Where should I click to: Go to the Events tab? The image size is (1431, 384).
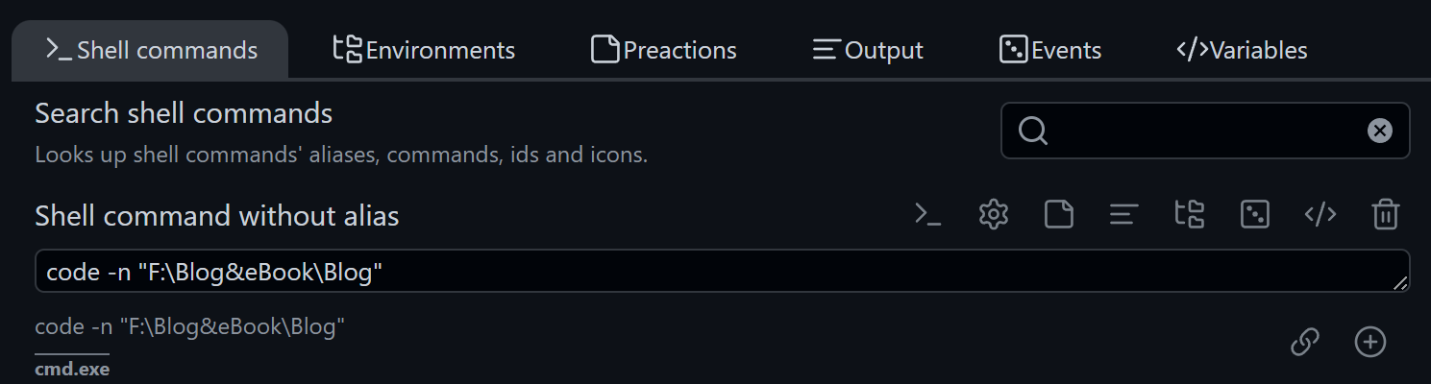coord(1050,50)
